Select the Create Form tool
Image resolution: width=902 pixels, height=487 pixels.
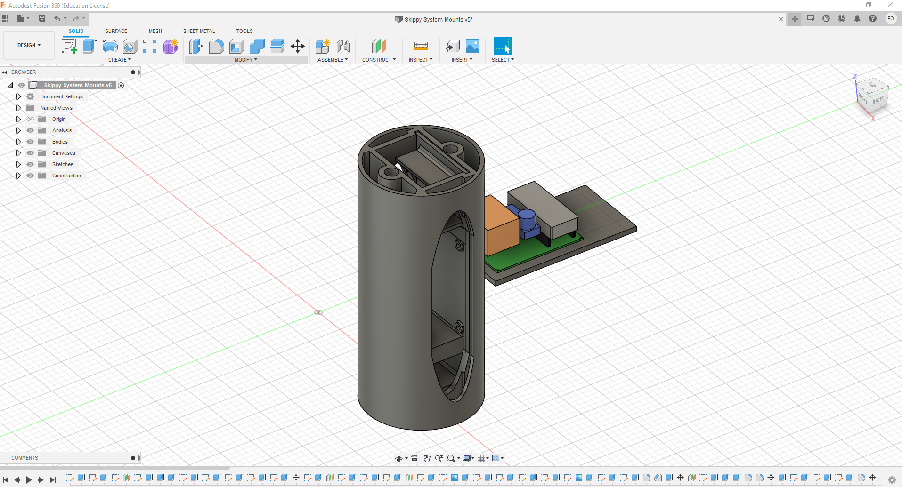pyautogui.click(x=171, y=46)
